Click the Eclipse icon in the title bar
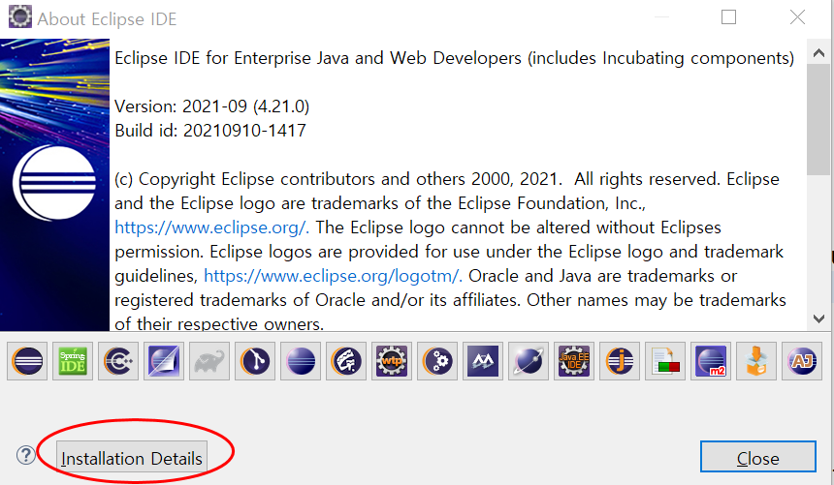The image size is (834, 485). pos(20,17)
